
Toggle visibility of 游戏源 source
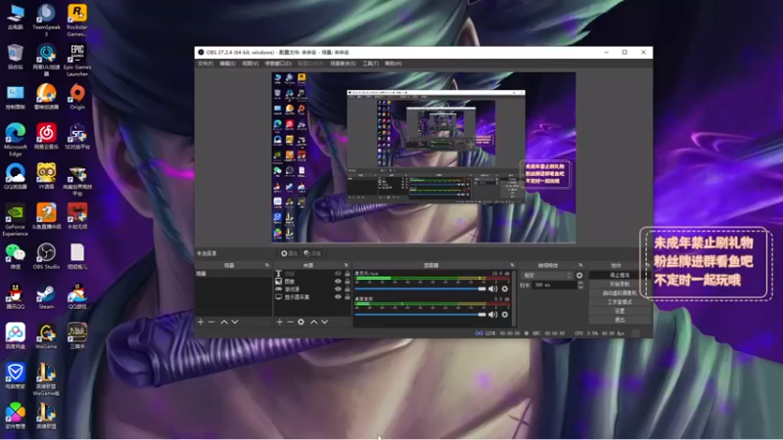[338, 288]
